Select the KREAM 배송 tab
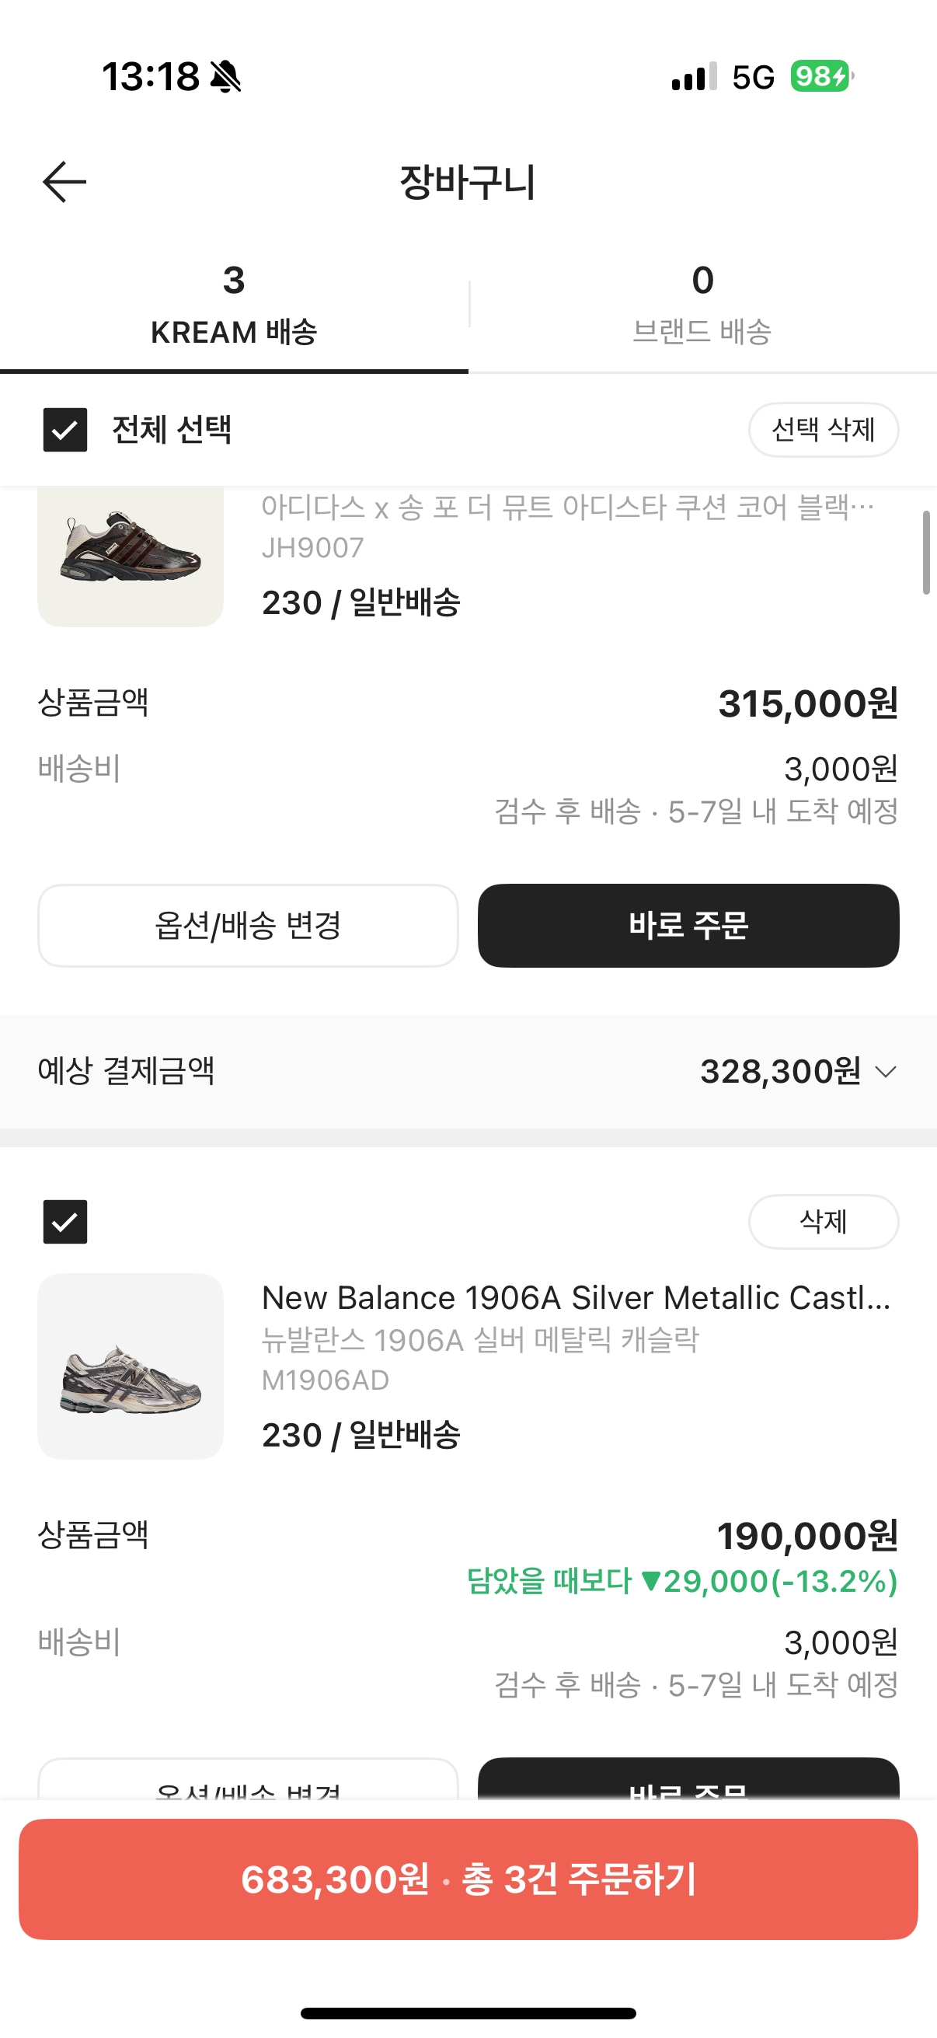 click(234, 305)
